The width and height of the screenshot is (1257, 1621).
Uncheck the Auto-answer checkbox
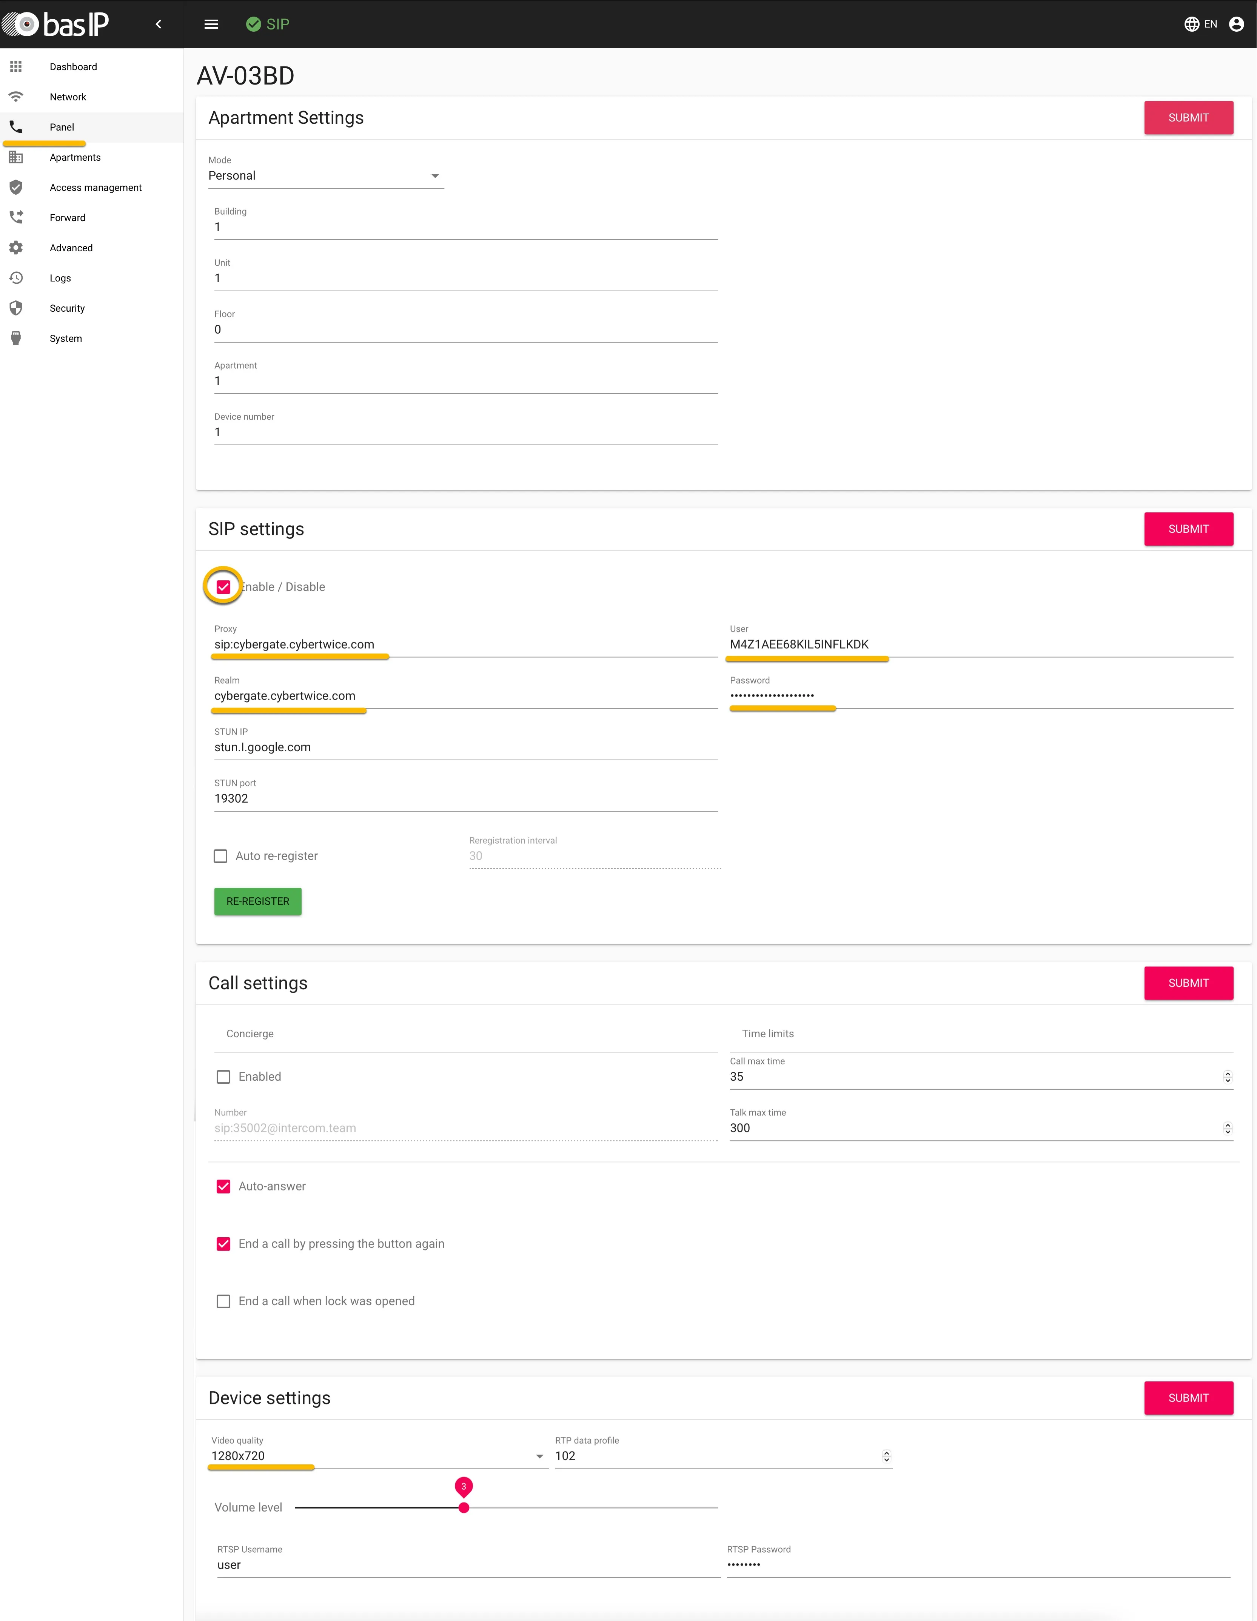click(x=223, y=1186)
